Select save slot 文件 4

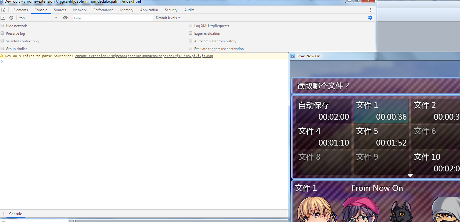coord(323,137)
